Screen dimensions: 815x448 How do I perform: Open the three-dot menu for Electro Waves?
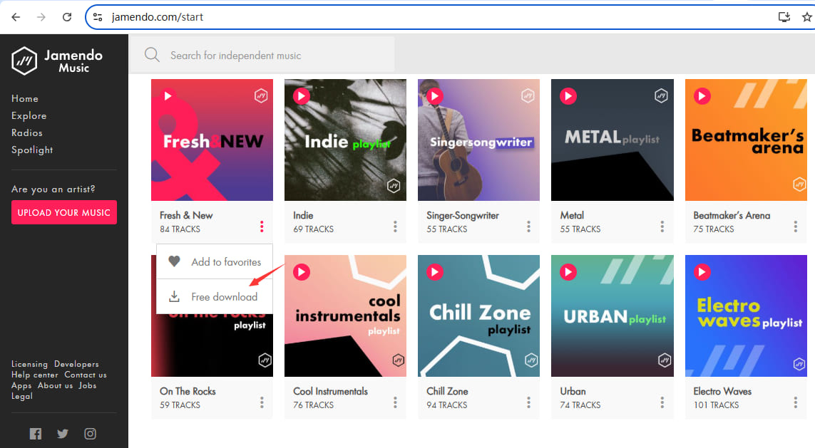(796, 402)
